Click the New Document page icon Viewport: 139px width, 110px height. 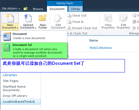[x=10, y=18]
